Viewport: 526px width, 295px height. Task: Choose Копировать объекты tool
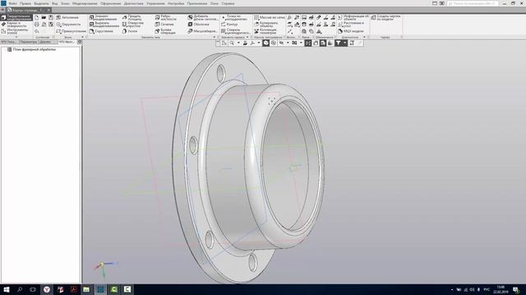point(266,25)
